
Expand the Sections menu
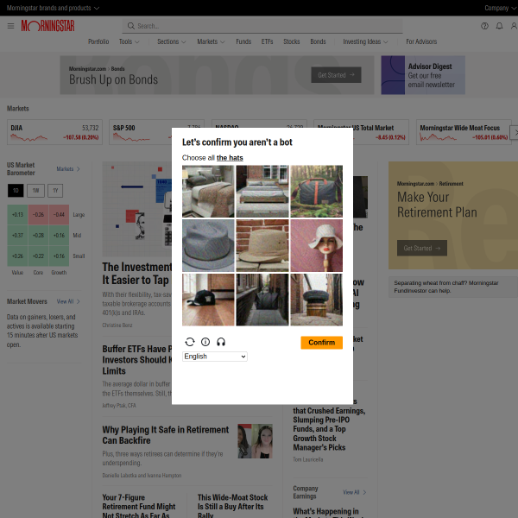coord(172,41)
